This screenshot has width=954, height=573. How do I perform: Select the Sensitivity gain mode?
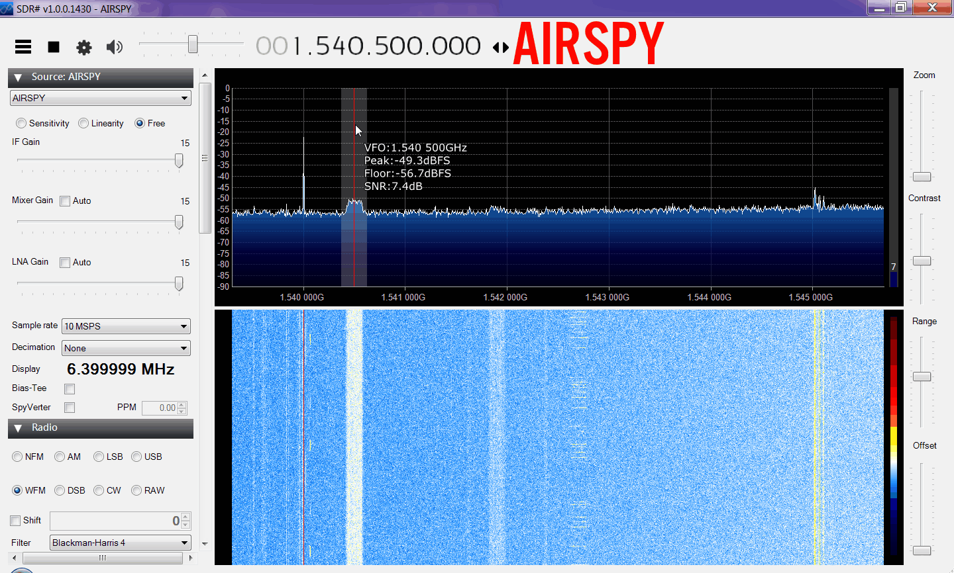22,123
